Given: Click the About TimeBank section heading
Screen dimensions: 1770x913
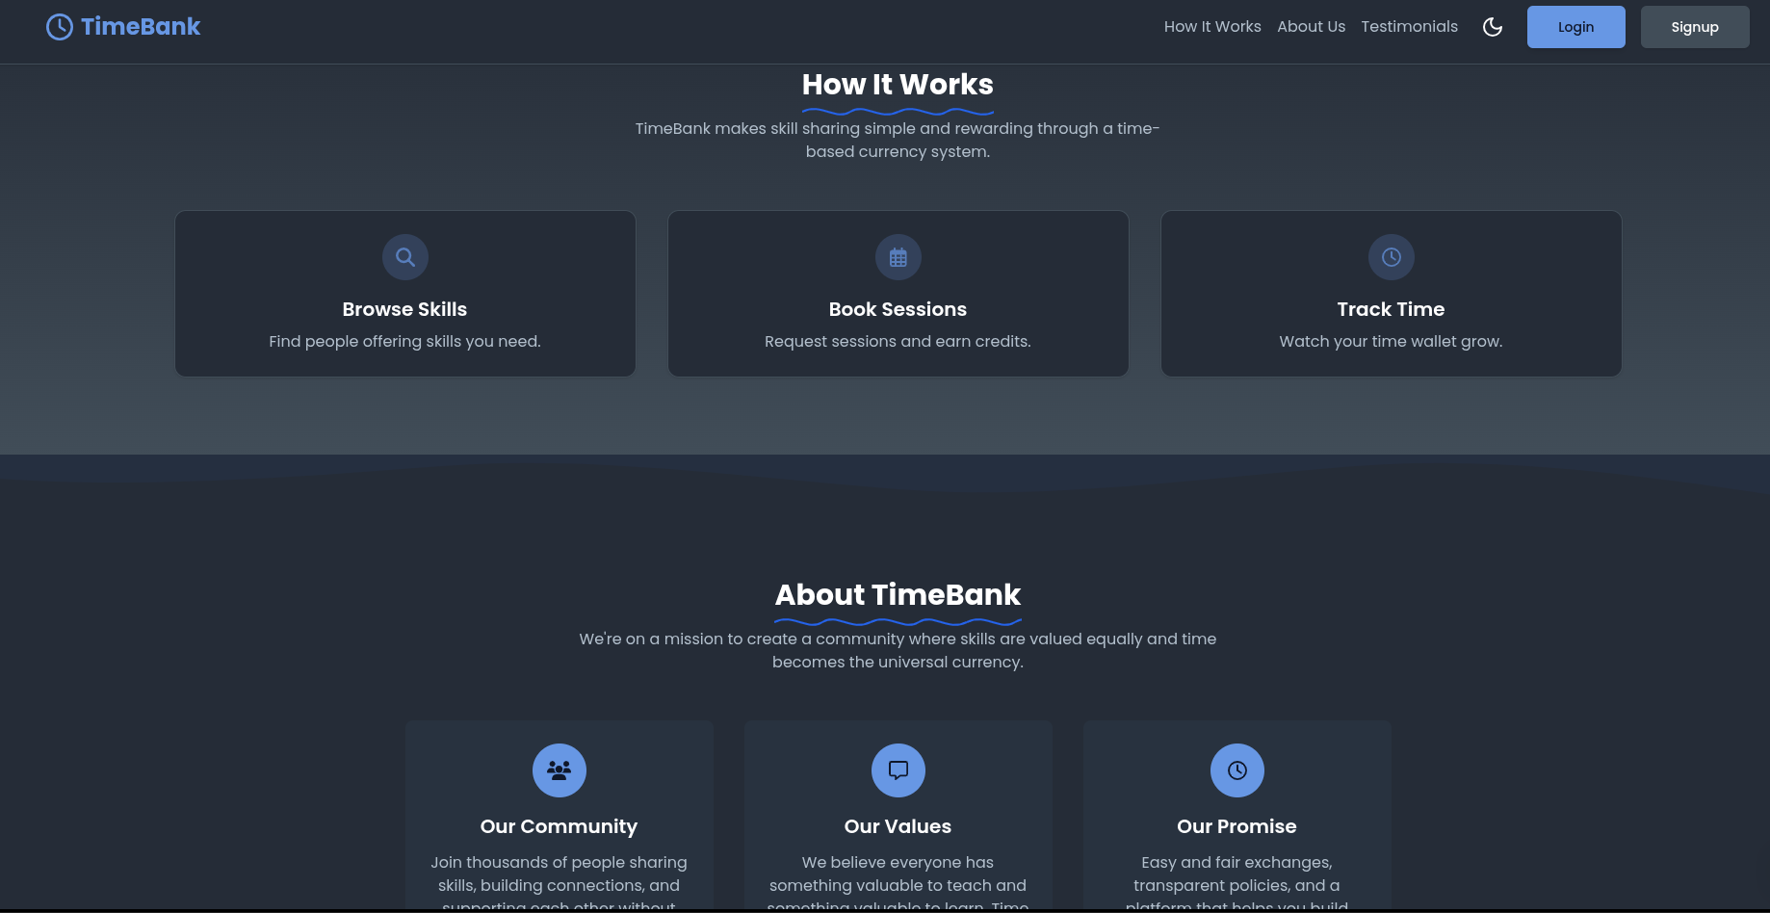Looking at the screenshot, I should tap(898, 595).
